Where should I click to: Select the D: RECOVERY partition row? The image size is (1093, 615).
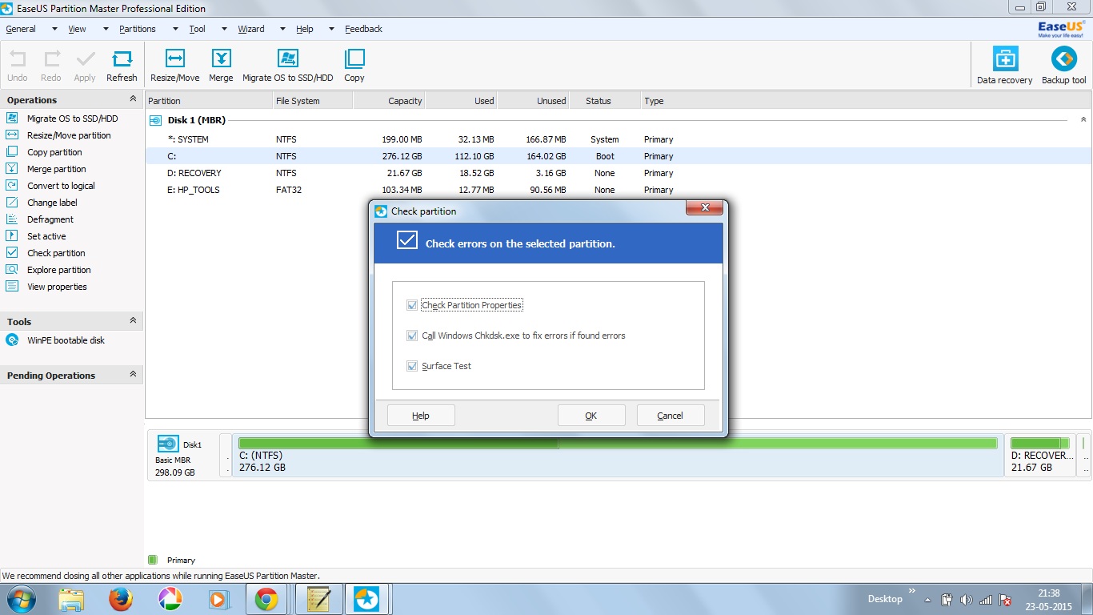tap(618, 173)
